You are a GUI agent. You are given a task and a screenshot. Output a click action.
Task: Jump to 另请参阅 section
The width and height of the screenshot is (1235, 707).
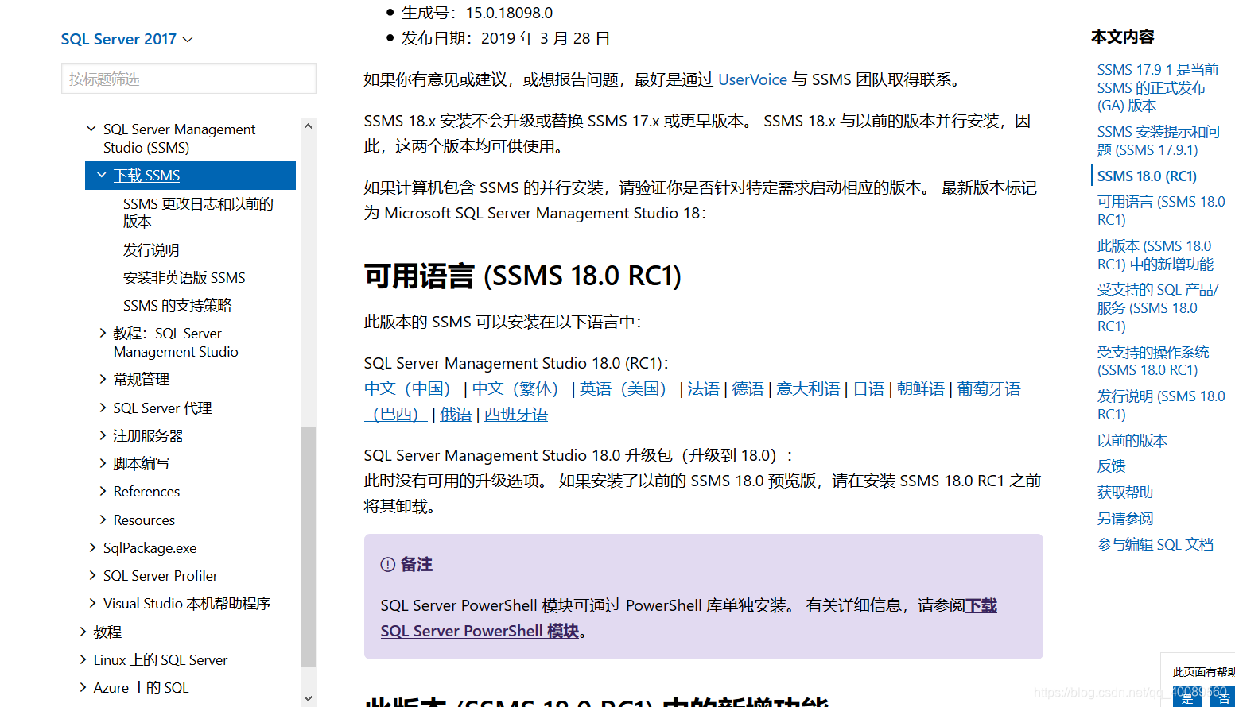(x=1125, y=519)
